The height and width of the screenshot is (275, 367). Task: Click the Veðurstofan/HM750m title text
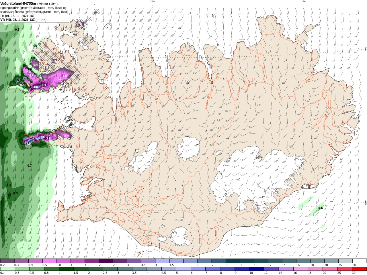[x=18, y=3]
